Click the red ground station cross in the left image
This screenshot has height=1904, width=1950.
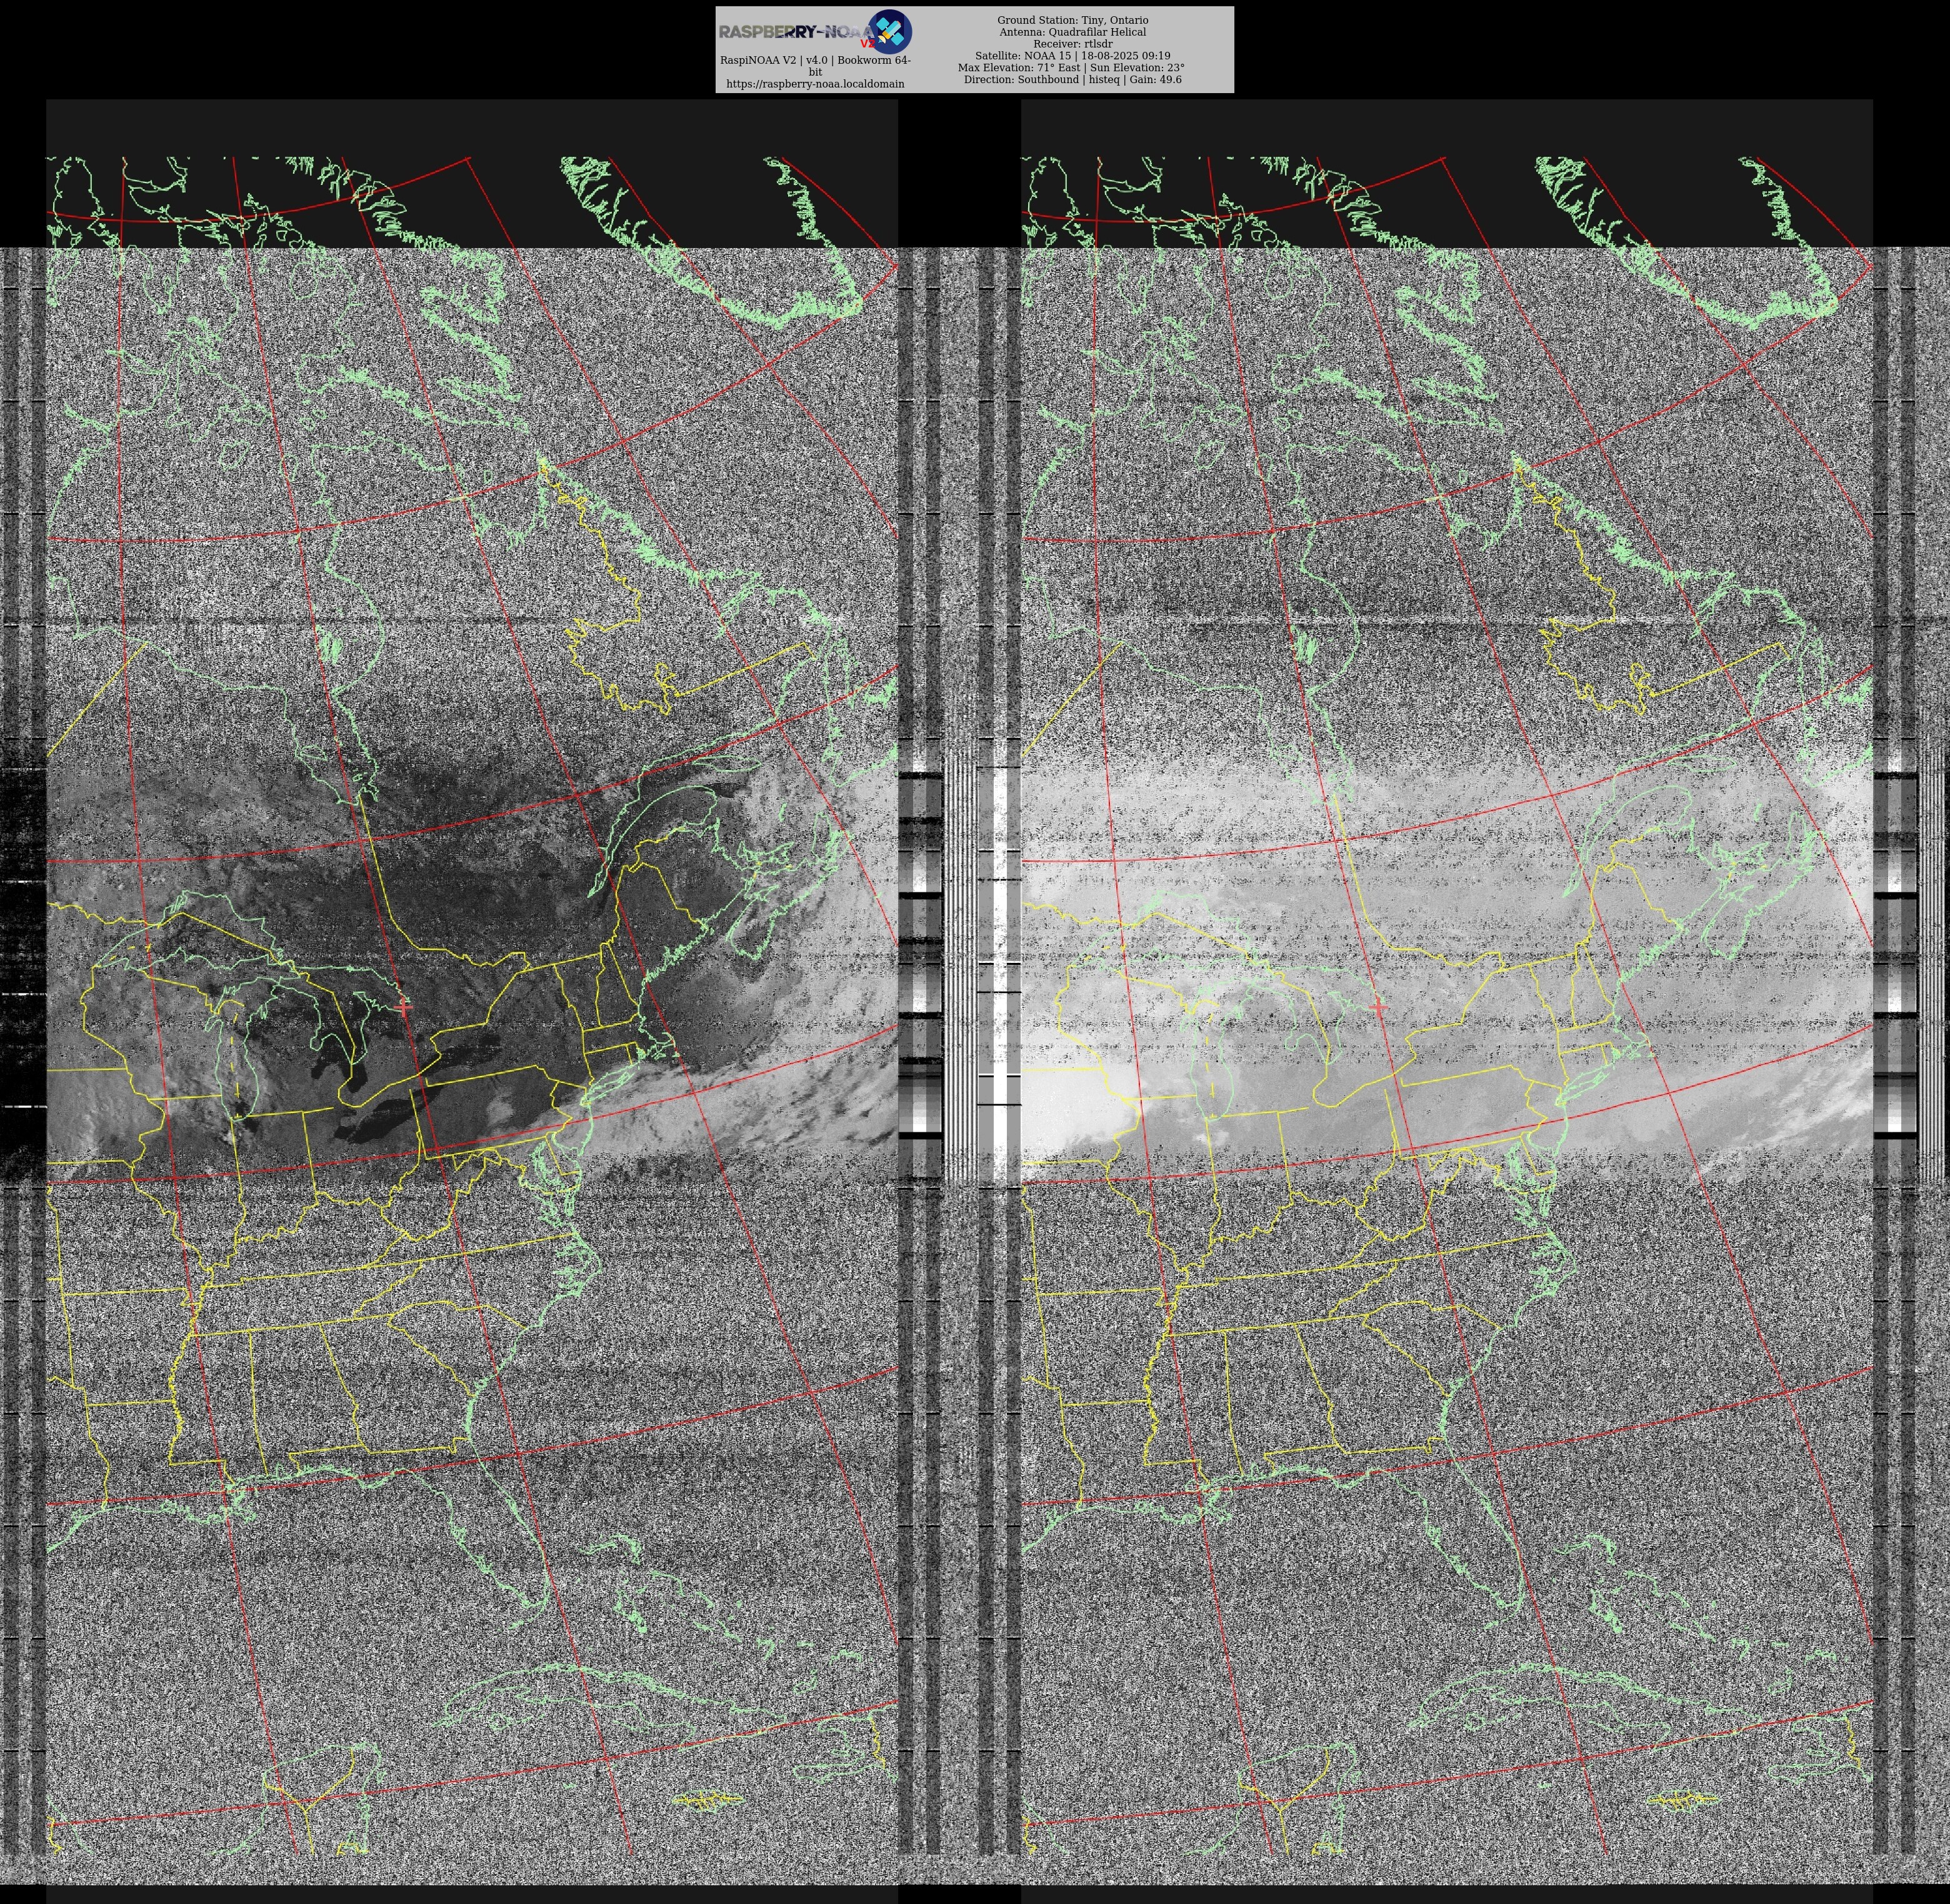403,1007
